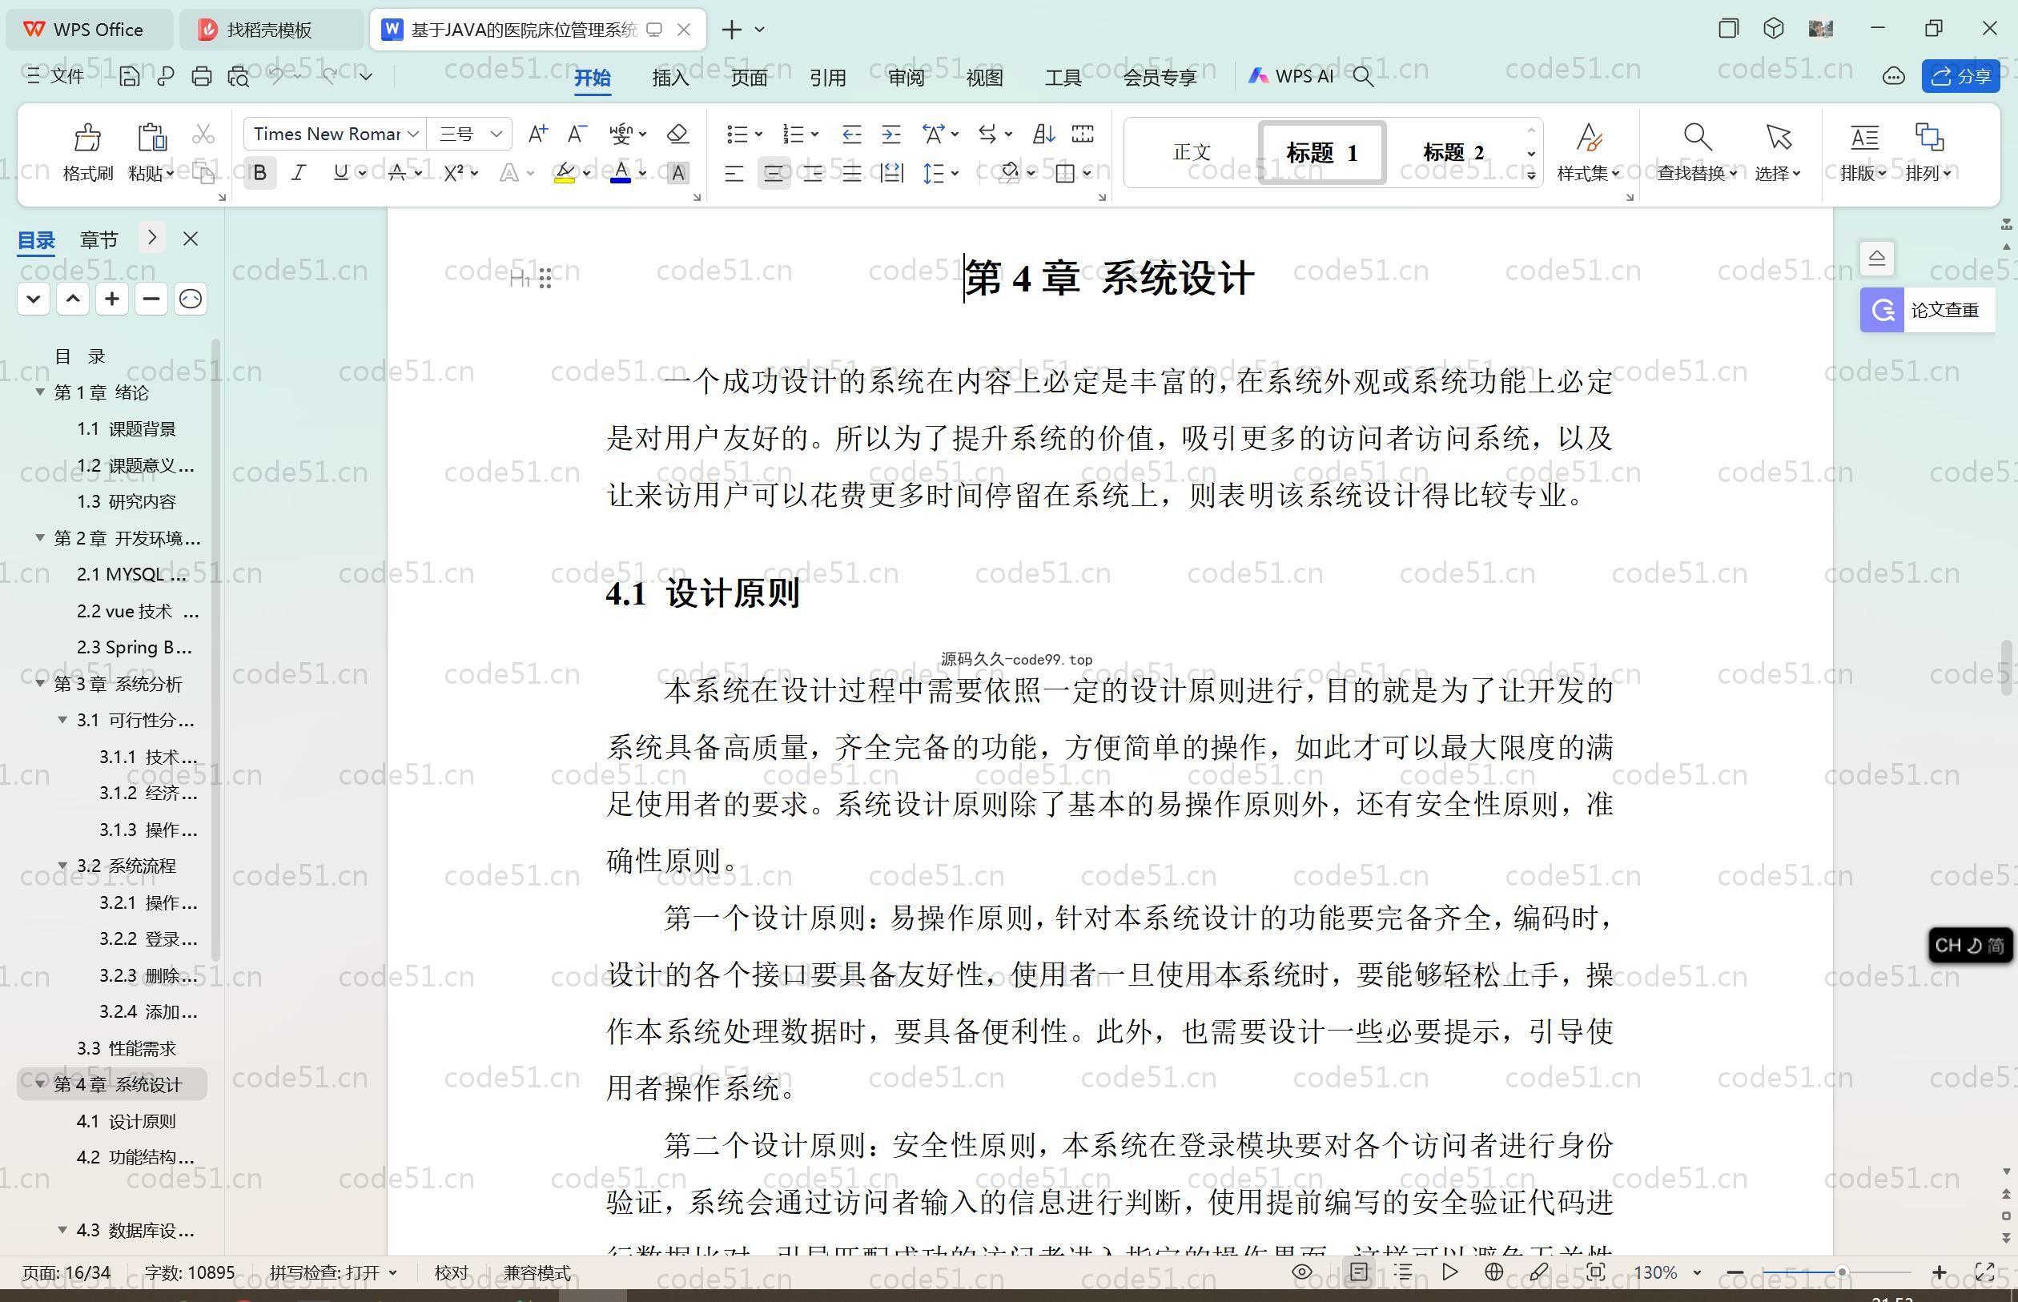Click the Clear formatting eraser icon
Screen dimensions: 2018x1302
coord(677,134)
